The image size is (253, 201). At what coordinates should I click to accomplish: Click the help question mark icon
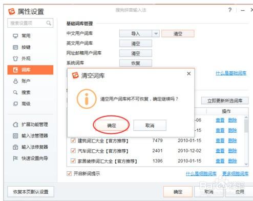[x=230, y=10]
